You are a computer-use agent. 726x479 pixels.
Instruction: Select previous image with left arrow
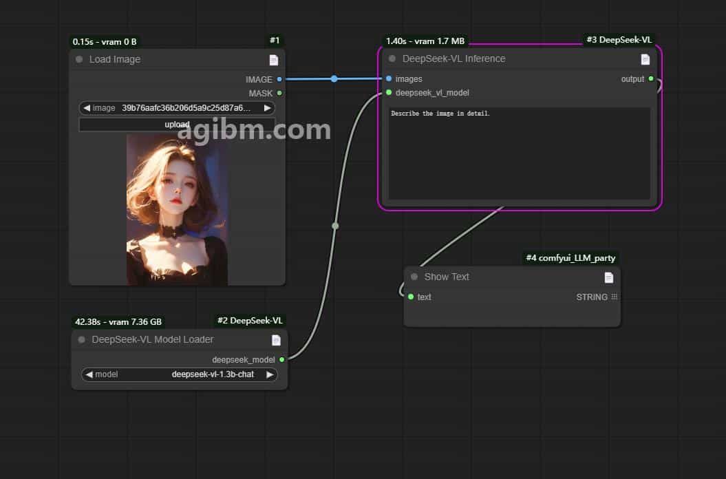[x=87, y=108]
